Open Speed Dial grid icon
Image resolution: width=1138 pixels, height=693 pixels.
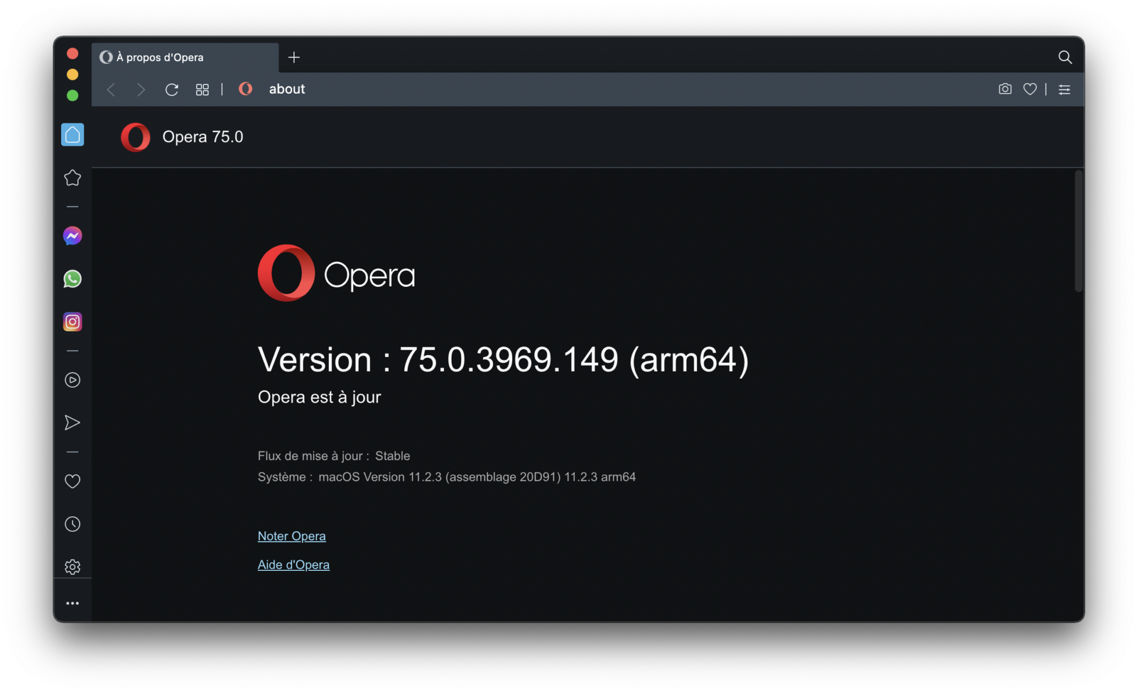tap(202, 90)
